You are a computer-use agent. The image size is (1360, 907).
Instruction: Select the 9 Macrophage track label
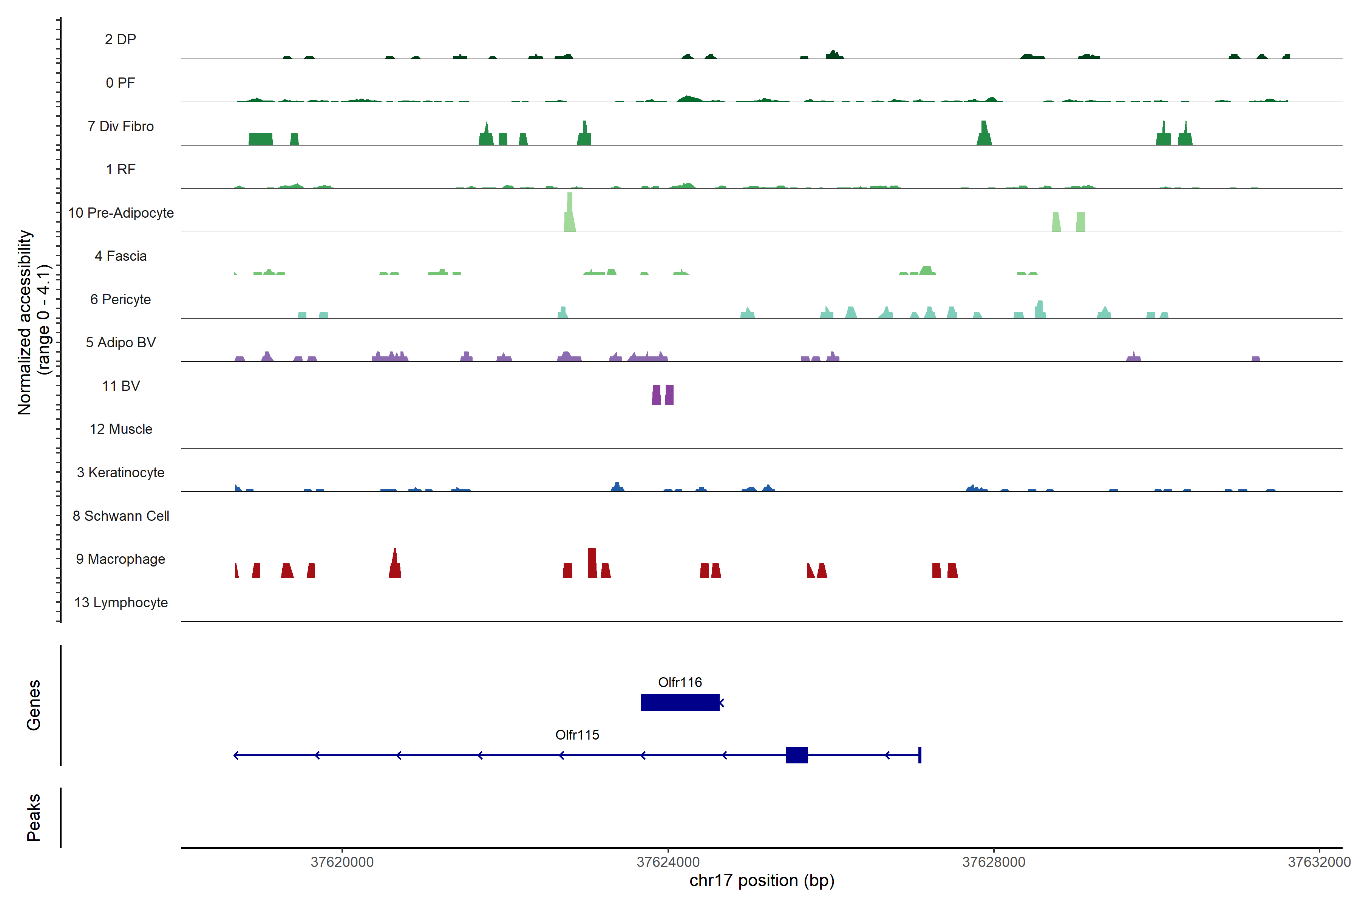pyautogui.click(x=121, y=559)
